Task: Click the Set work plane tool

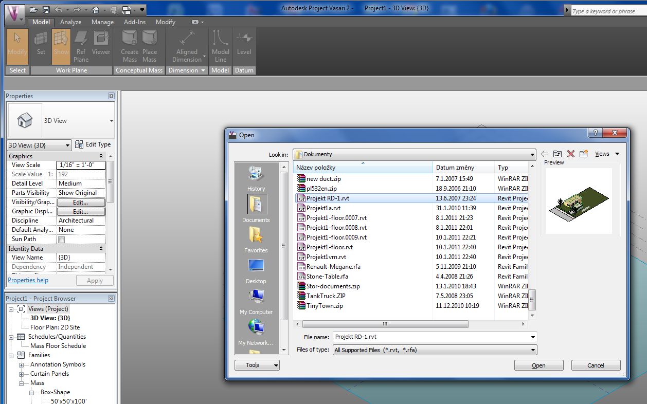Action: [x=41, y=43]
